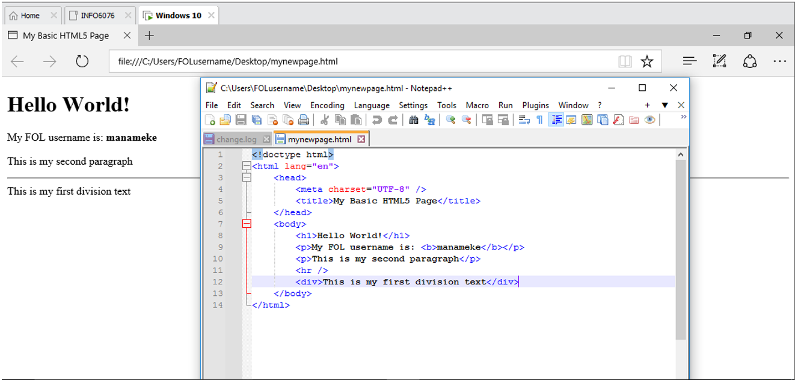Open the Language menu
Screen dimensions: 795x380
[x=372, y=105]
